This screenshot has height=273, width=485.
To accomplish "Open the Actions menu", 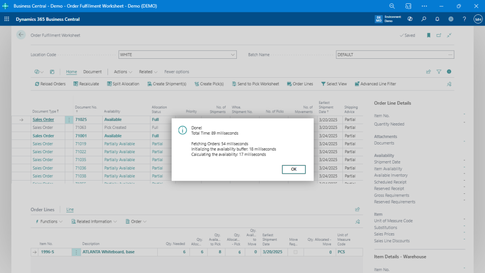I will pyautogui.click(x=120, y=72).
